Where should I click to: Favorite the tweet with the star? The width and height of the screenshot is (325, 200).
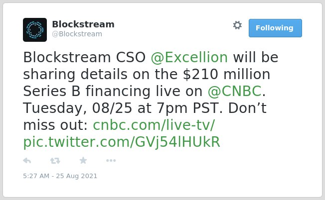83,160
